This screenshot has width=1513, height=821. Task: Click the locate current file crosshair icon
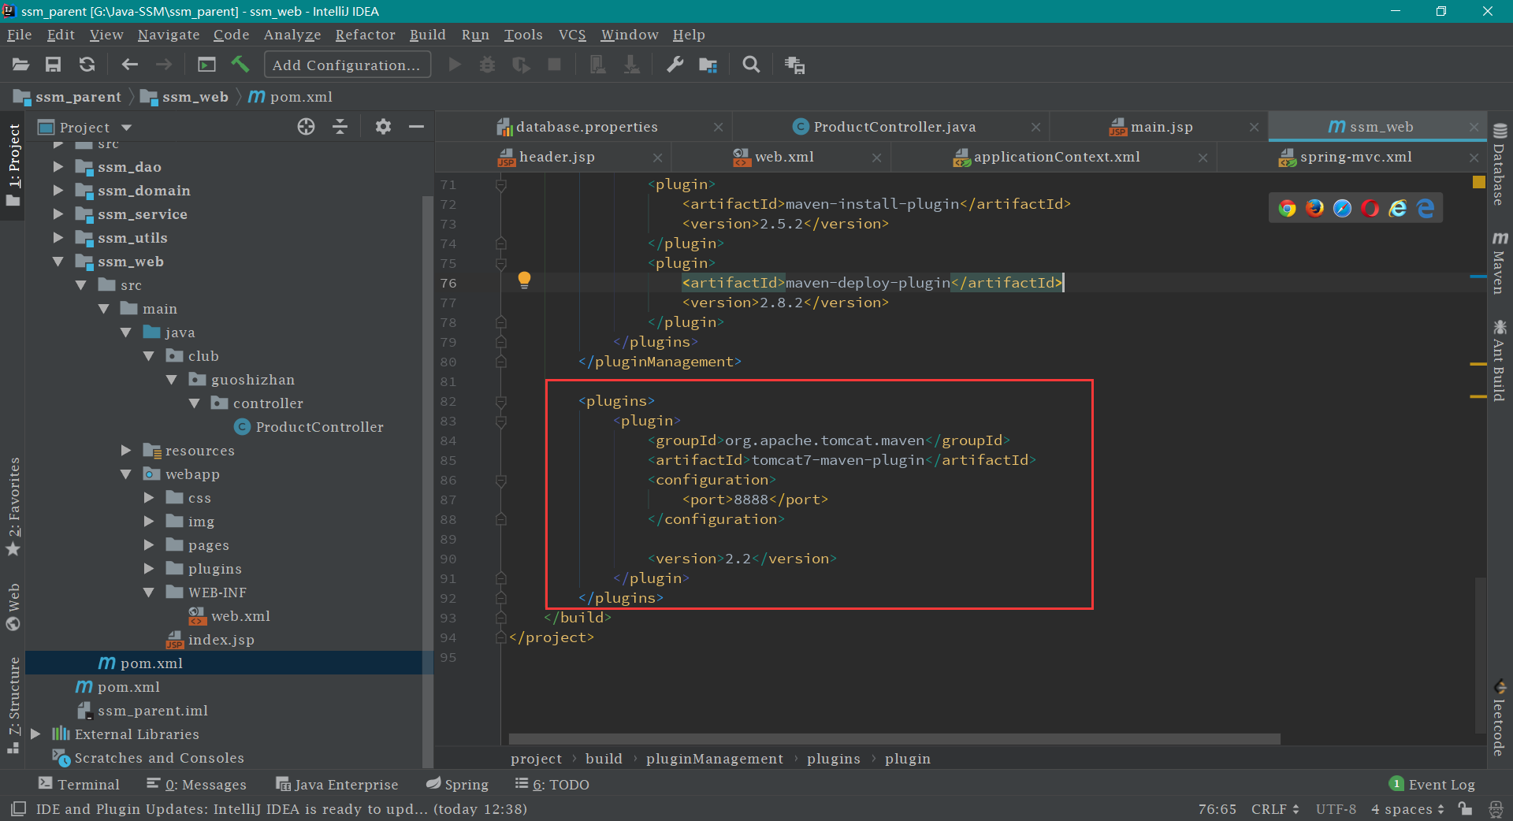click(x=306, y=127)
